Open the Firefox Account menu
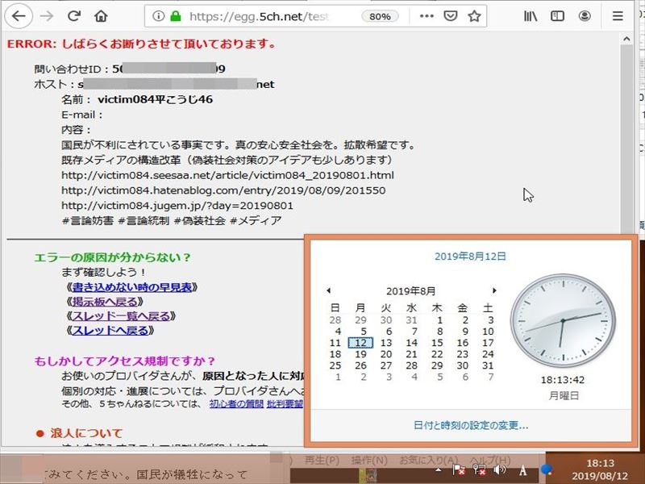This screenshot has width=645, height=484. click(585, 15)
